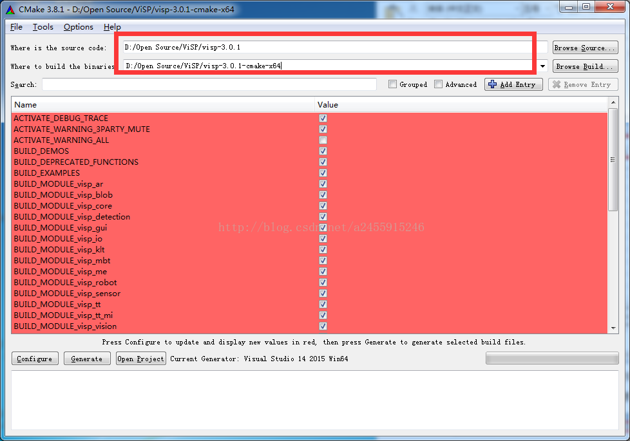
Task: Click the progress bar beside the generator label
Action: coord(552,358)
